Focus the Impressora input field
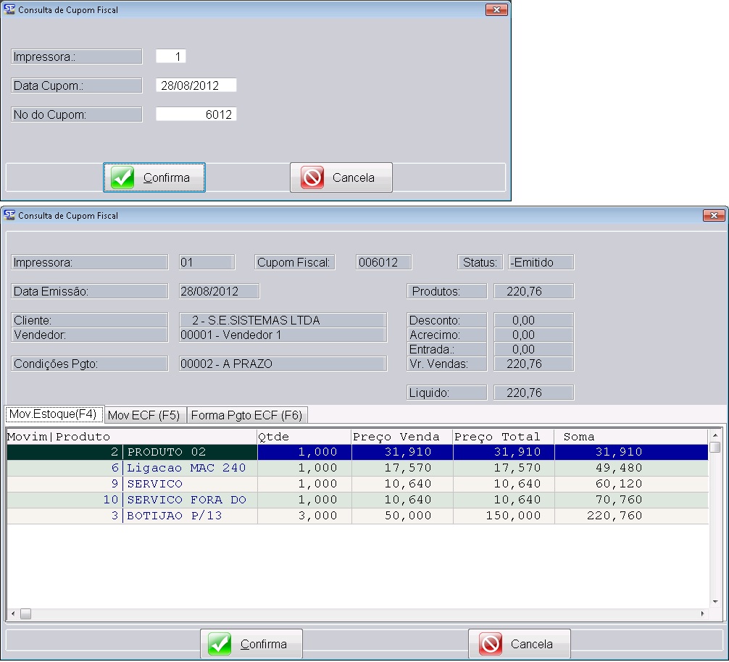Viewport: 729px width, 662px height. 171,56
